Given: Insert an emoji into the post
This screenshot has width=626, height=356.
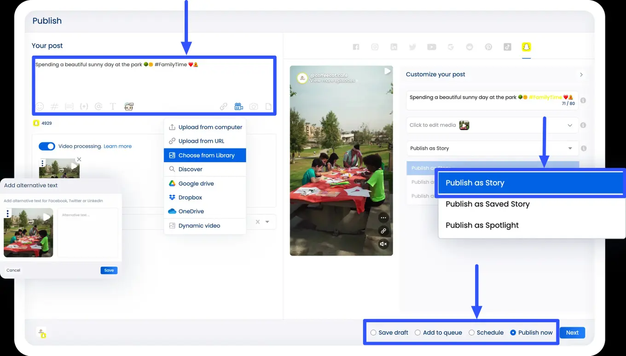Looking at the screenshot, I should (x=40, y=106).
